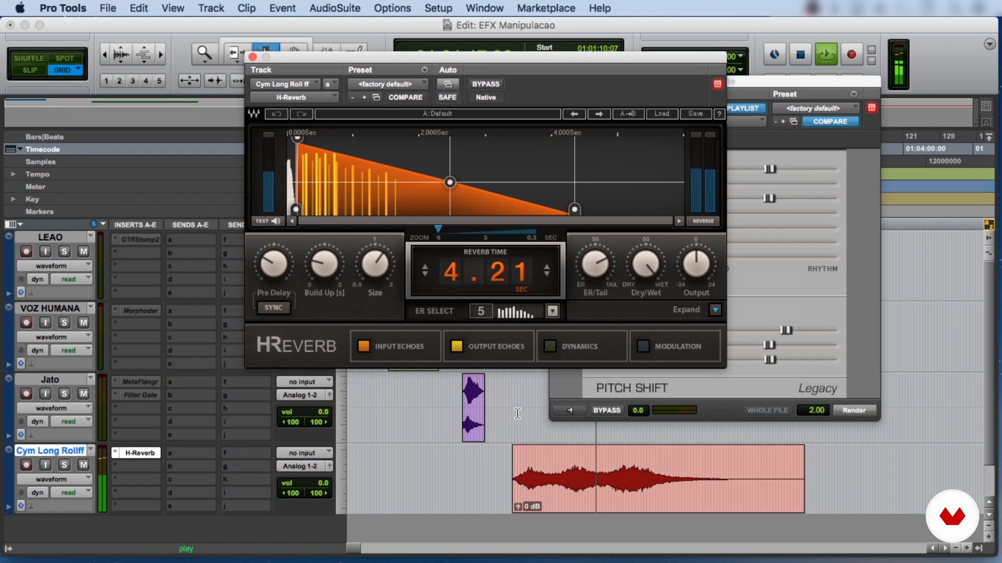The width and height of the screenshot is (1002, 563).
Task: Click the green Play transport button
Action: 826,54
